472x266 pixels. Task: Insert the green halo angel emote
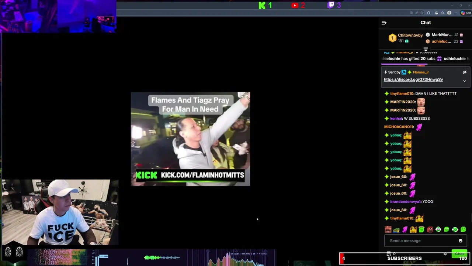[421, 229]
